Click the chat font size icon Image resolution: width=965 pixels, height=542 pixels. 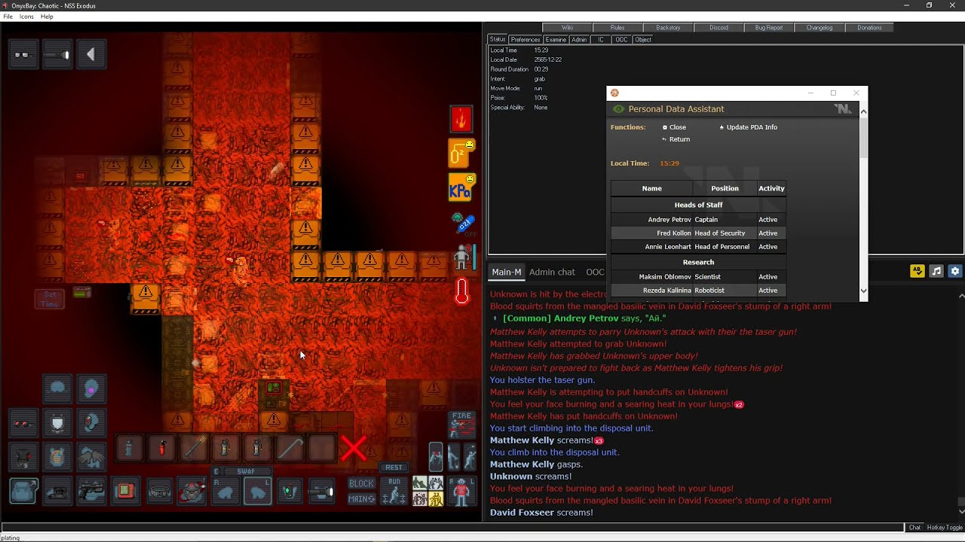click(x=918, y=271)
